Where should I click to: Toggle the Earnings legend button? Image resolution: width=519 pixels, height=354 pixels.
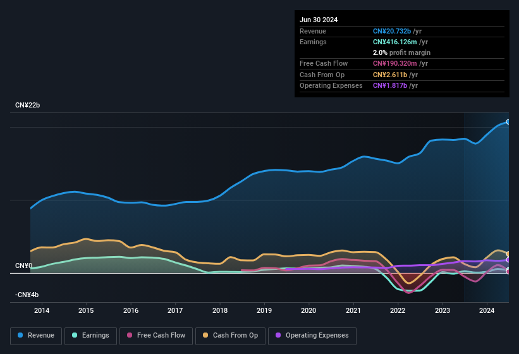click(90, 336)
